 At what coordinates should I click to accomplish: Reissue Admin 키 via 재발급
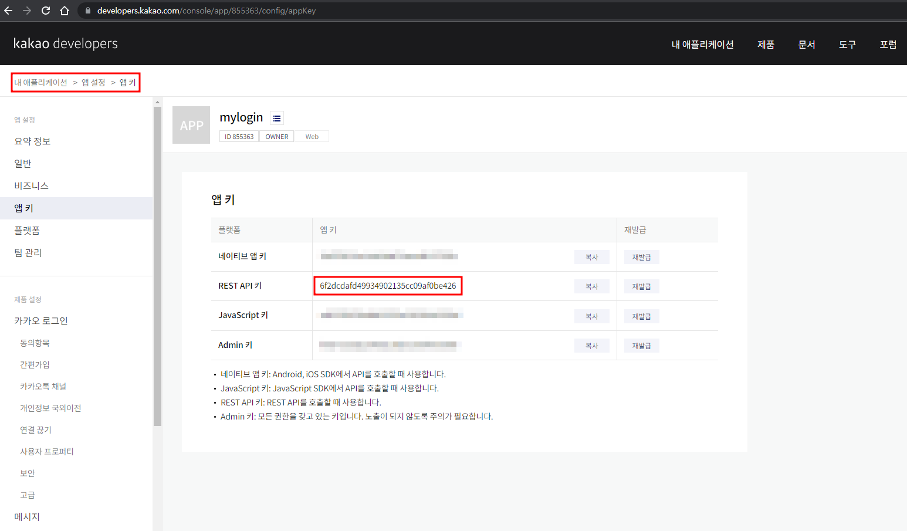point(641,346)
